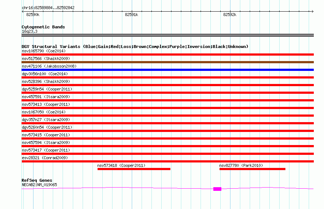
Task: Click the left arrow of the ruler
Action: click(23, 12)
